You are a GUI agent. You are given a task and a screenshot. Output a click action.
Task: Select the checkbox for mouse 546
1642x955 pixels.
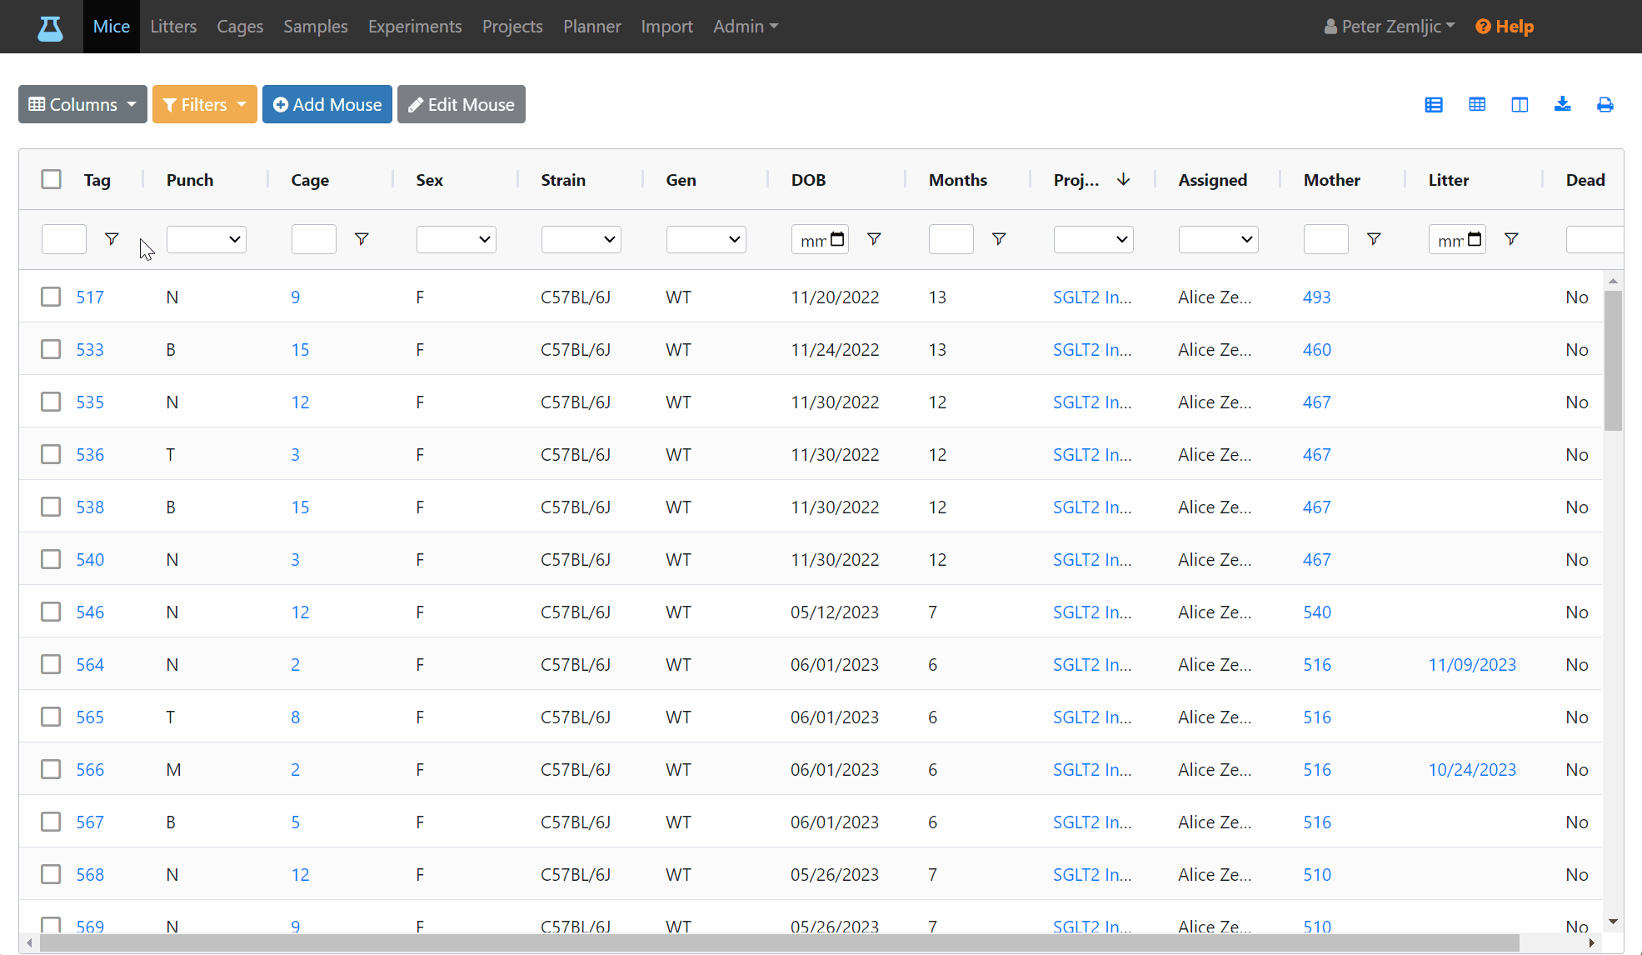(x=51, y=612)
